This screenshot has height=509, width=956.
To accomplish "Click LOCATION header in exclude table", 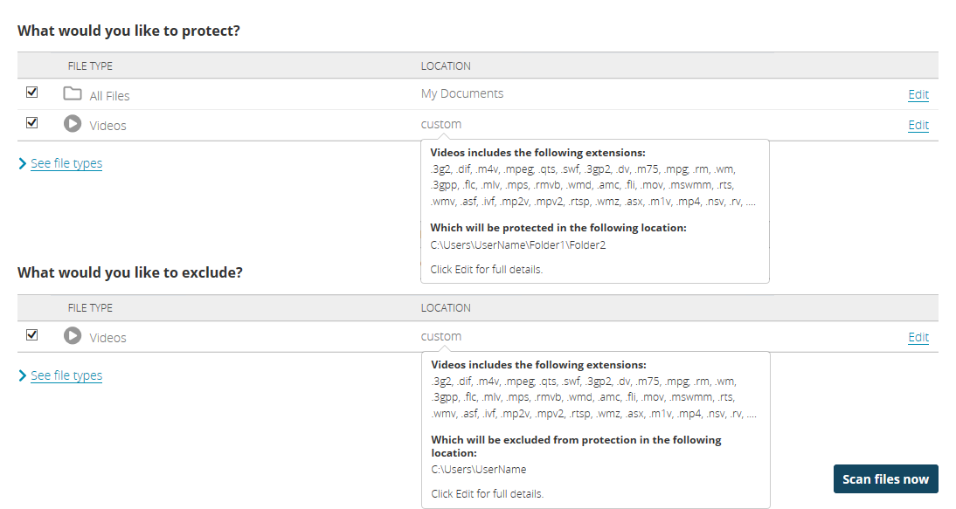I will point(446,307).
